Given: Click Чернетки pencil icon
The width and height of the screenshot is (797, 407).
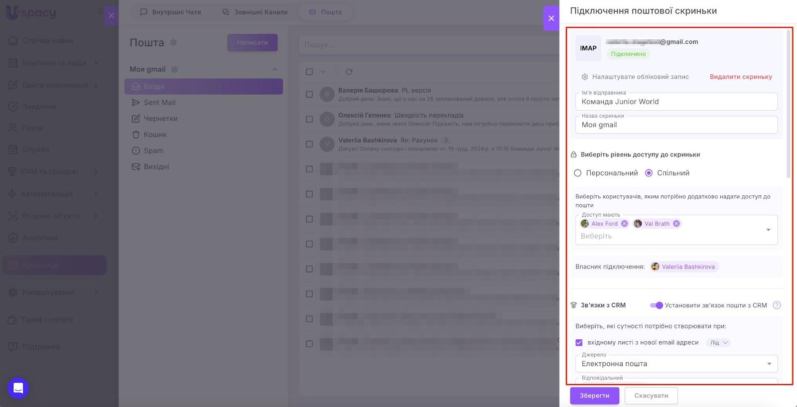Looking at the screenshot, I should 135,119.
